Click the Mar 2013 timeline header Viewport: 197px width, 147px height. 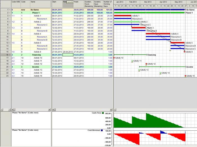click(x=148, y=2)
